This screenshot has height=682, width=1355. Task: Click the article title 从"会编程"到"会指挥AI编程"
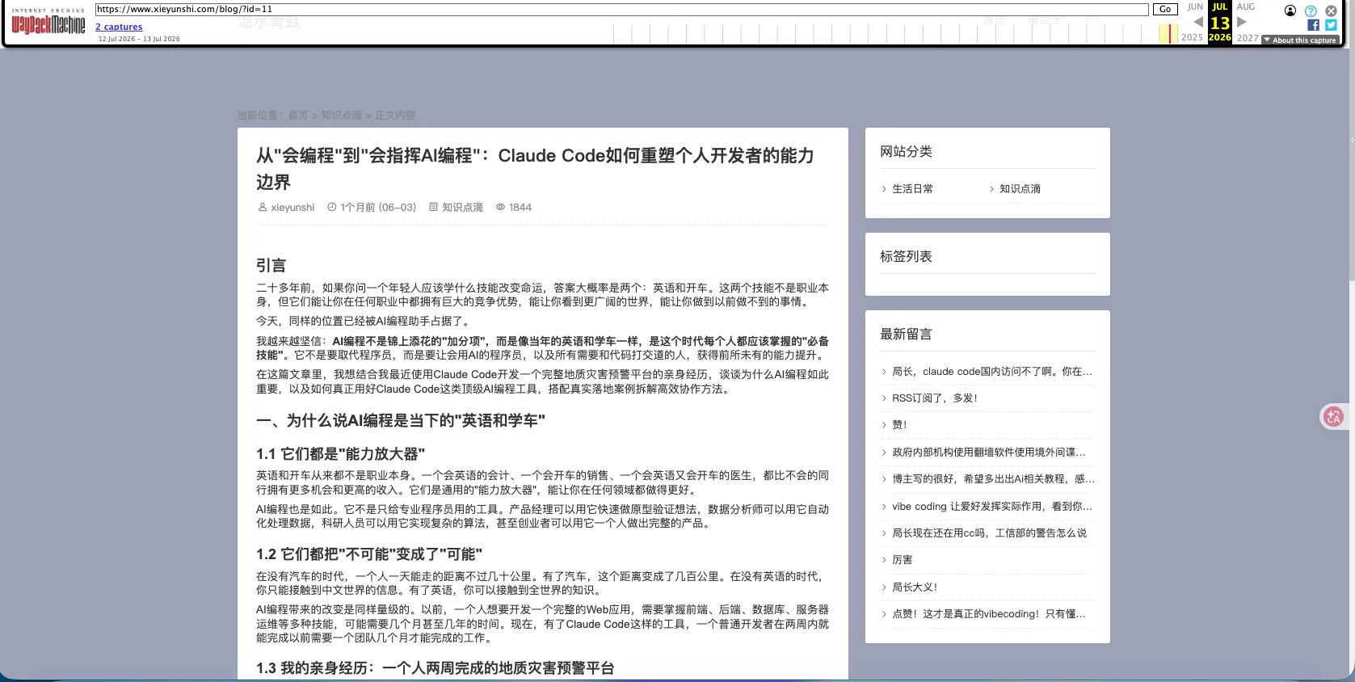(x=535, y=168)
